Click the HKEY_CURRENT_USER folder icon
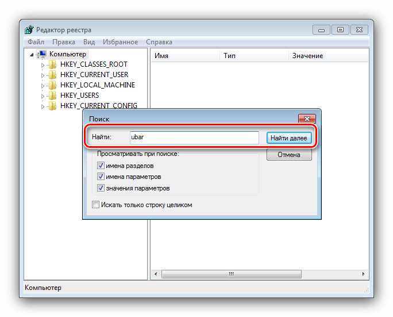Screen dimensions: 393x317 click(x=53, y=75)
